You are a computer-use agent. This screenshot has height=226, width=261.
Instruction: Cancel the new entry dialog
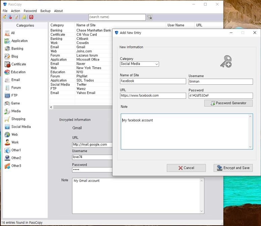click(x=186, y=168)
